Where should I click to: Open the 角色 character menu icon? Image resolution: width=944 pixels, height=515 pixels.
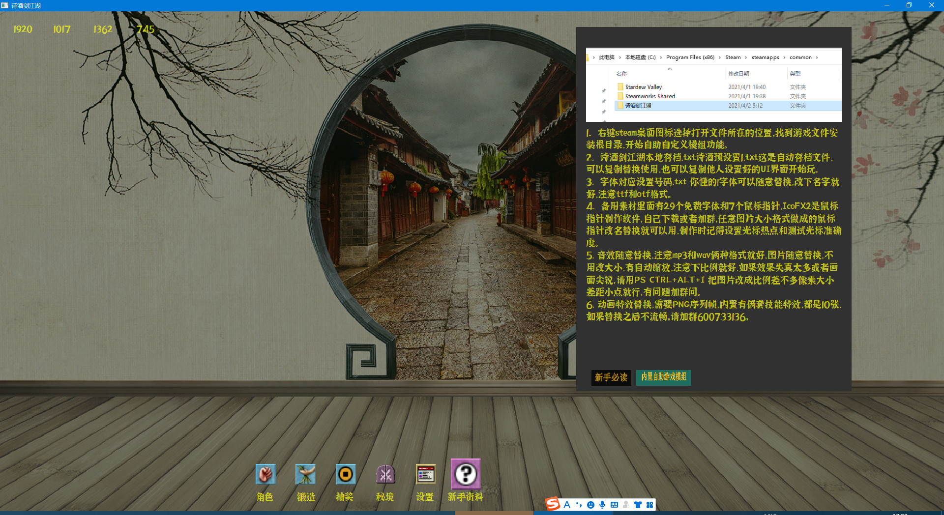[265, 475]
